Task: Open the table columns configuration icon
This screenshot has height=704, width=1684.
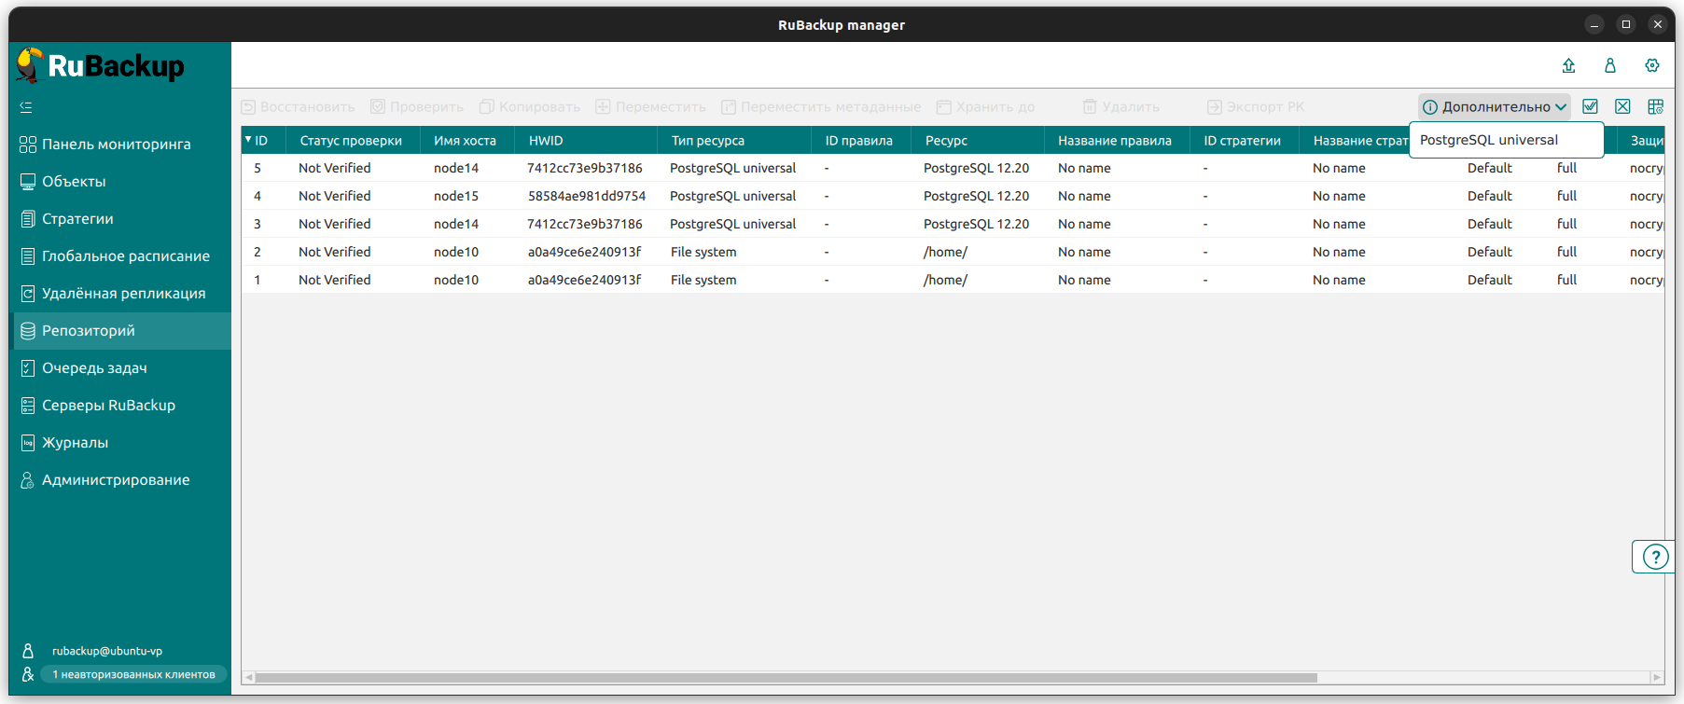Action: (x=1656, y=107)
